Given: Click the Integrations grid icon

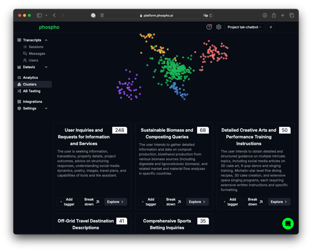Looking at the screenshot, I should pyautogui.click(x=19, y=101).
